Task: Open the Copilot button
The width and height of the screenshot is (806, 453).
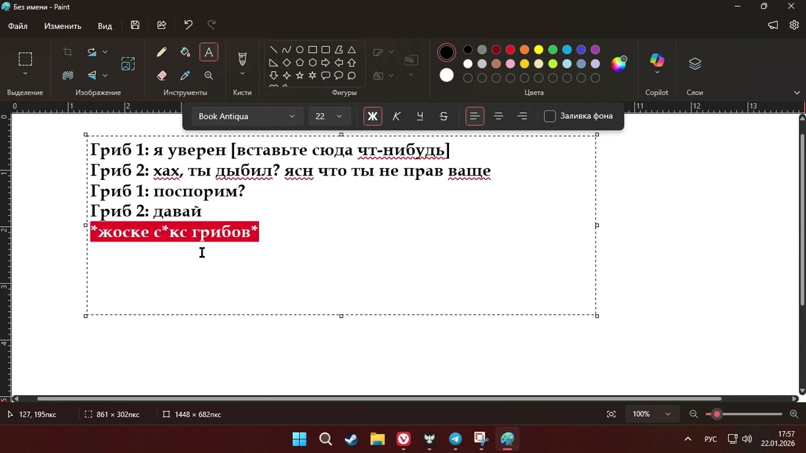Action: point(657,60)
